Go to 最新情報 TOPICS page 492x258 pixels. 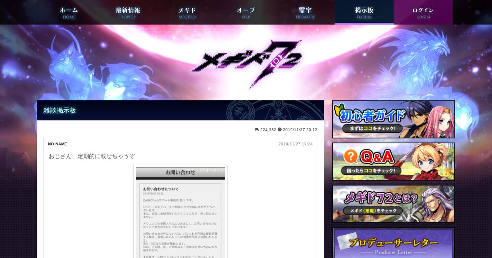click(128, 12)
